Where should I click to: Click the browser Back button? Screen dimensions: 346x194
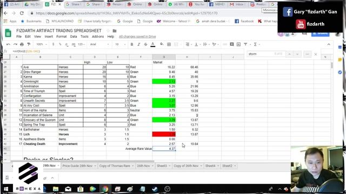coord(6,13)
